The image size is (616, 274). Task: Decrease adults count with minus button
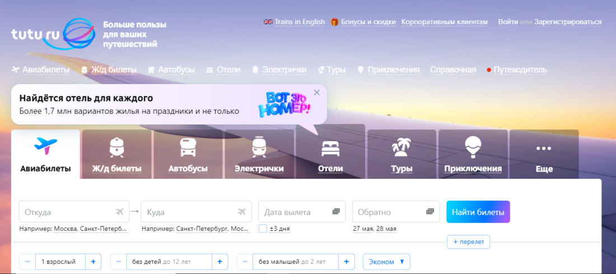(x=27, y=262)
